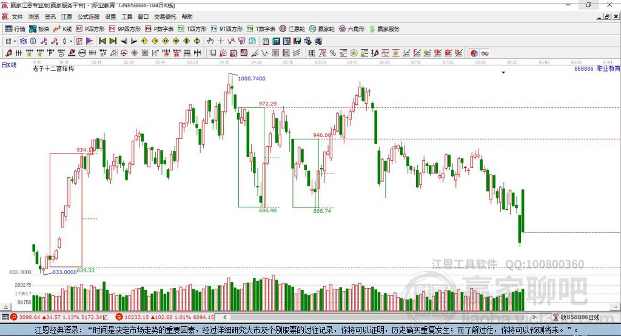This screenshot has height=336, width=621.
Task: Click the 板块 toolbar button
Action: pyautogui.click(x=39, y=29)
